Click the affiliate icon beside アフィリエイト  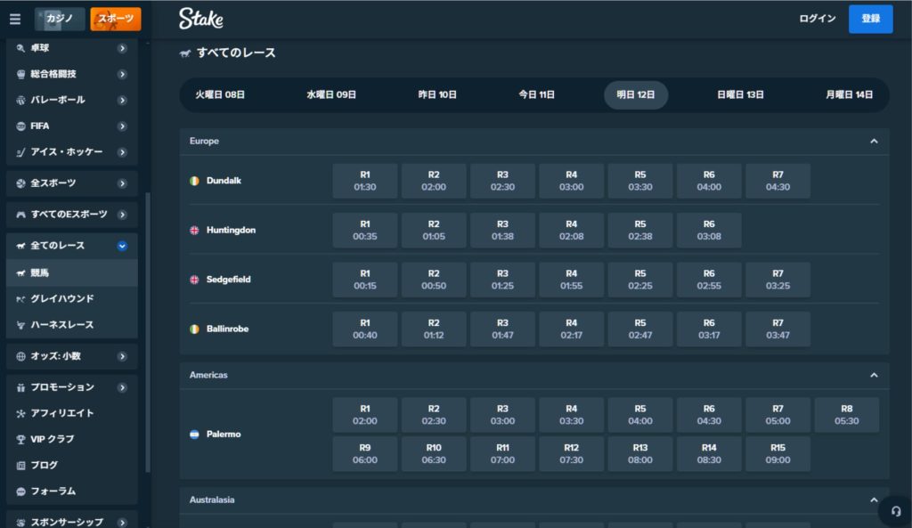coord(21,413)
